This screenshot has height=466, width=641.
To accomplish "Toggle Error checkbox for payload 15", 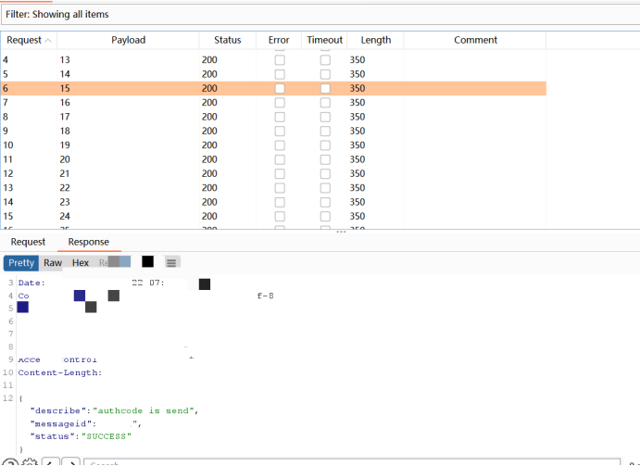I will point(280,88).
